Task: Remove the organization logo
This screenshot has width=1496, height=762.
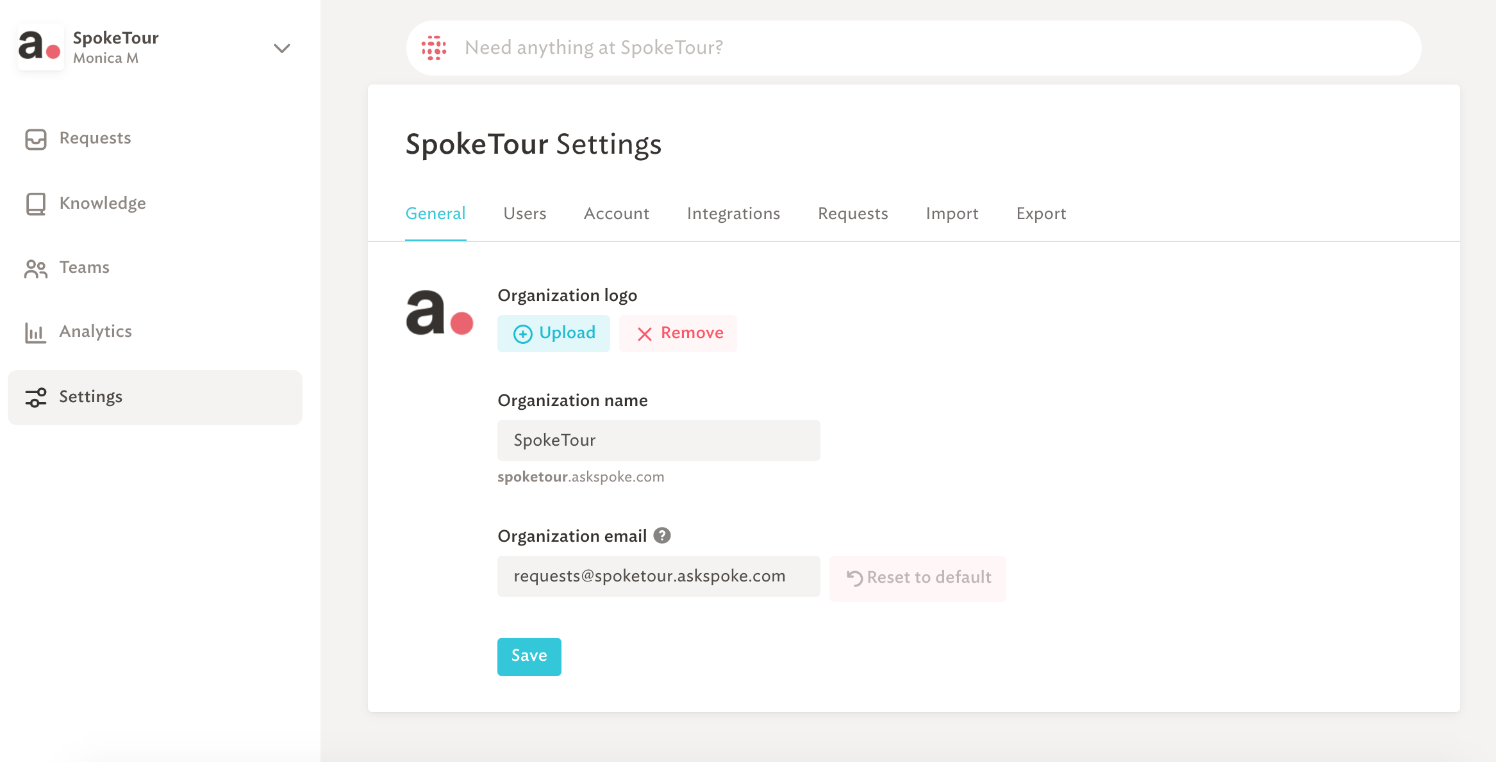Action: coord(678,333)
